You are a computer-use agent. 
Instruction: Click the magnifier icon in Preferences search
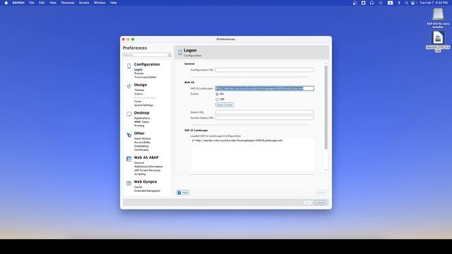tap(169, 55)
